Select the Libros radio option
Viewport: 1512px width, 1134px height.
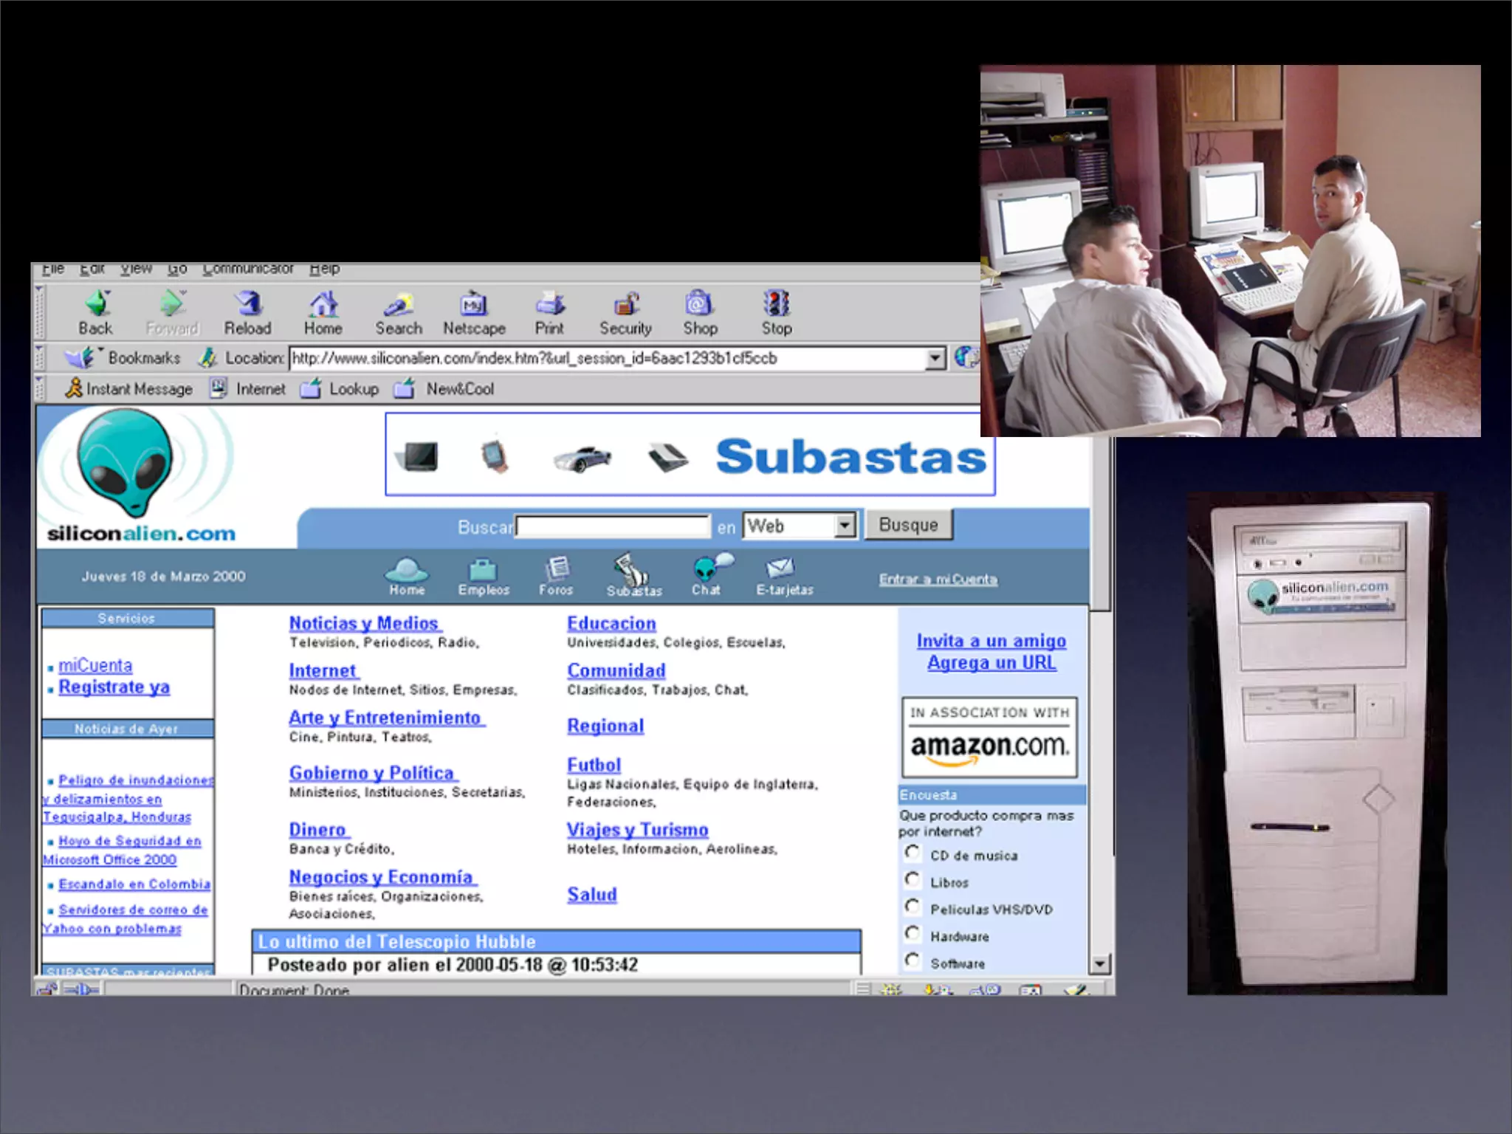pyautogui.click(x=913, y=880)
